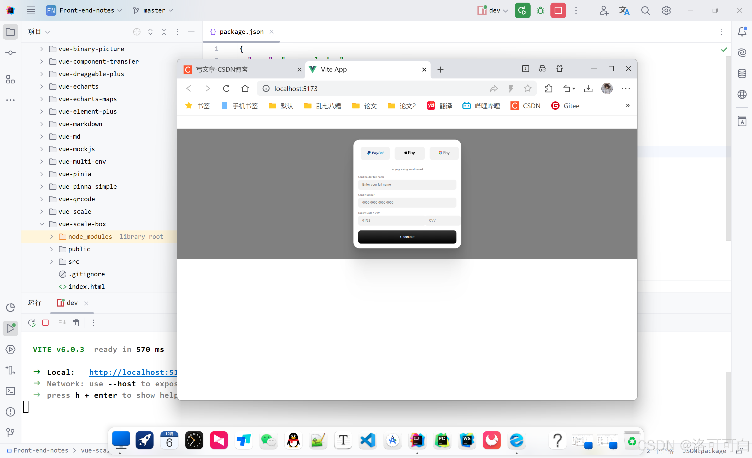Open WeChat from the dock

click(x=268, y=440)
